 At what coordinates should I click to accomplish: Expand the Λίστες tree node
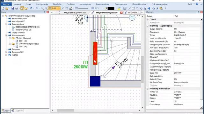(x=6, y=55)
